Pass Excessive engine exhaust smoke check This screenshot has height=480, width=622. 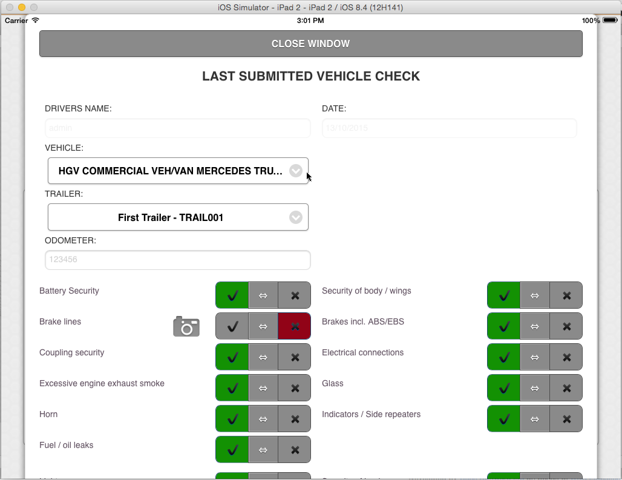pyautogui.click(x=232, y=388)
